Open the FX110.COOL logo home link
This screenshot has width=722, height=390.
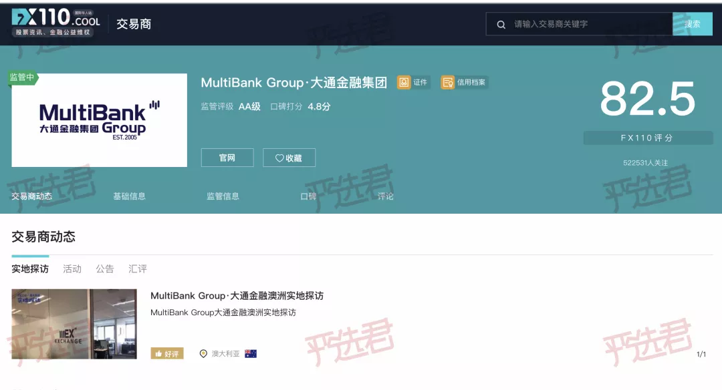[x=55, y=22]
